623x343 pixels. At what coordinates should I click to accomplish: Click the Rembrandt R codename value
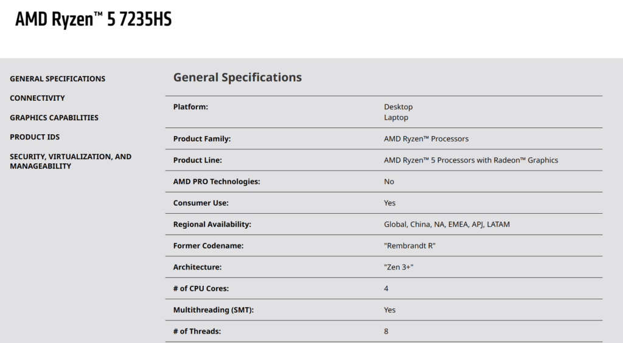pyautogui.click(x=409, y=246)
